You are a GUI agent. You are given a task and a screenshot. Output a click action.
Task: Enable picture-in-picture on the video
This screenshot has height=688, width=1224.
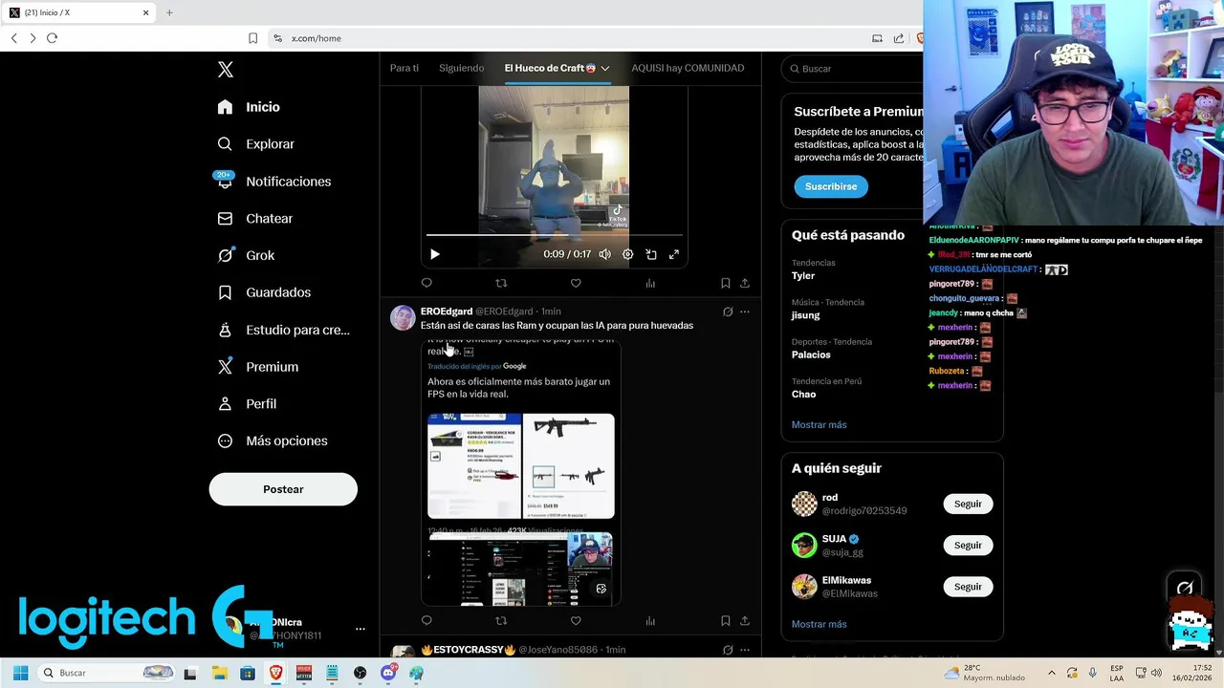[651, 254]
